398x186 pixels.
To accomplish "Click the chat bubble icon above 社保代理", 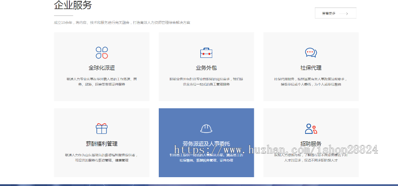I will (311, 53).
